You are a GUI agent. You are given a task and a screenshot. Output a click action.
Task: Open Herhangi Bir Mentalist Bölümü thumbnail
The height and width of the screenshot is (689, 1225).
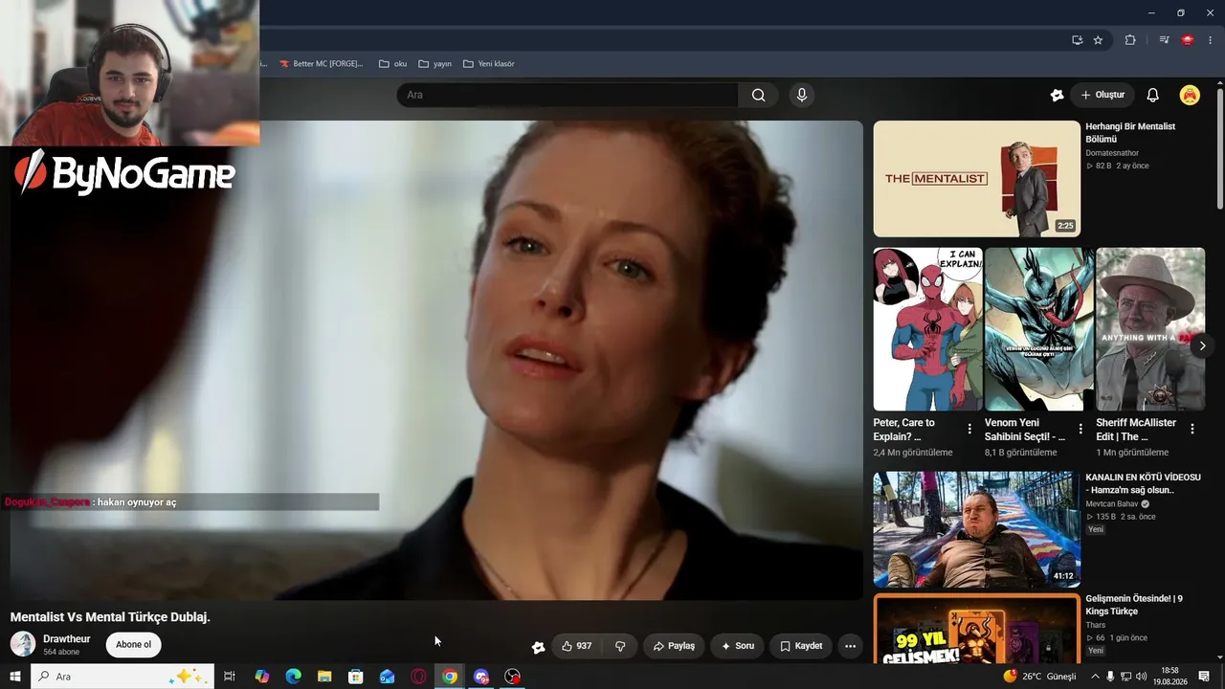[977, 179]
